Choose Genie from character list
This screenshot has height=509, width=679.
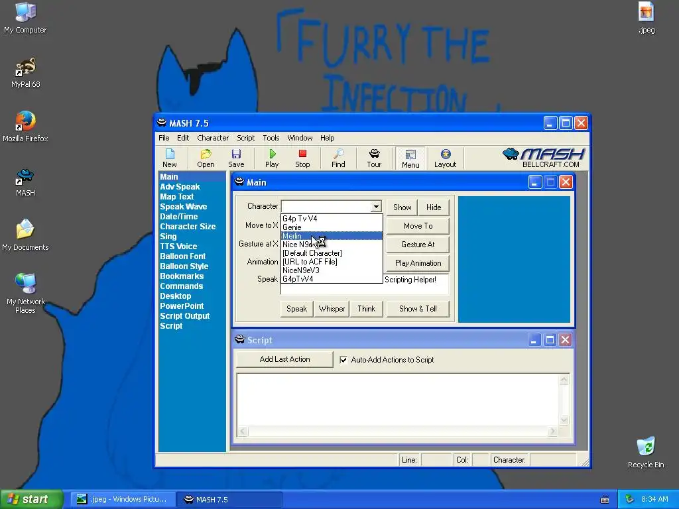332,227
